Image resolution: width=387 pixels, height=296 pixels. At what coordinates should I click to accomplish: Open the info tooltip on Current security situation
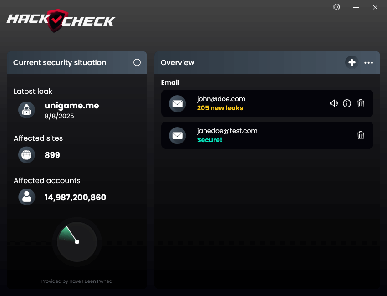(137, 62)
